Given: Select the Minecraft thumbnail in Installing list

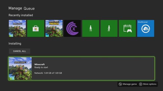Looking at the screenshot, I should [x=20, y=69].
